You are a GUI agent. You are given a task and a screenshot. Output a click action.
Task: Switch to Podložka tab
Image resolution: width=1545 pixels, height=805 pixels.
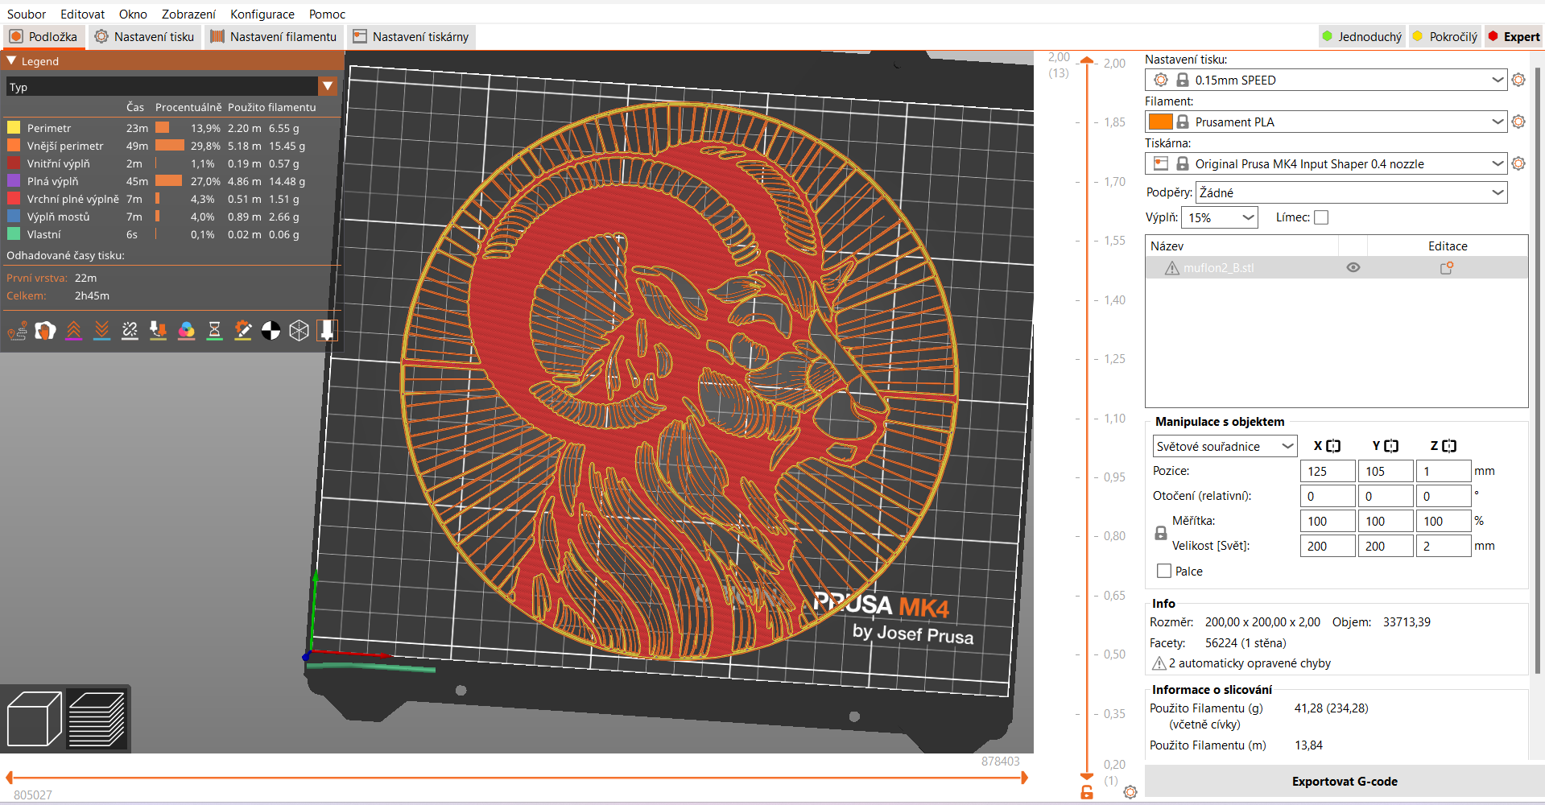(x=43, y=36)
